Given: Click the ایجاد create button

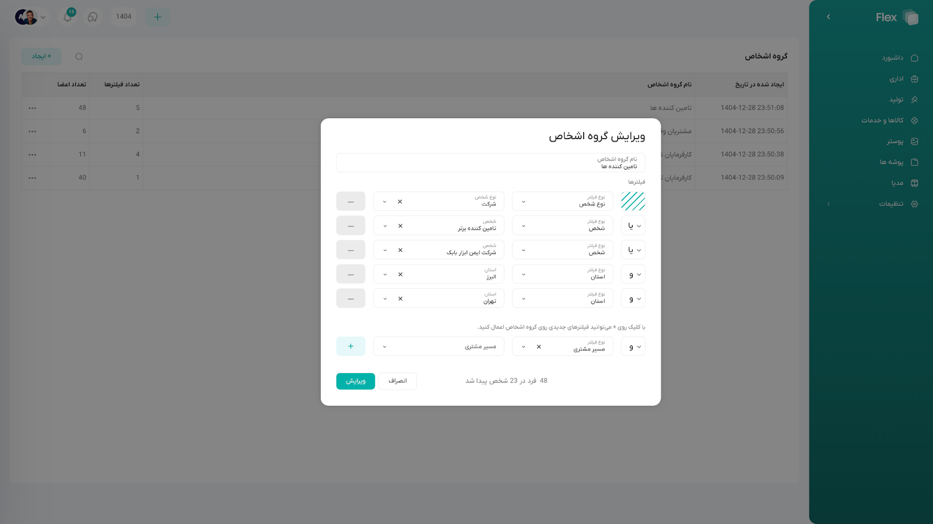Looking at the screenshot, I should click(x=41, y=56).
